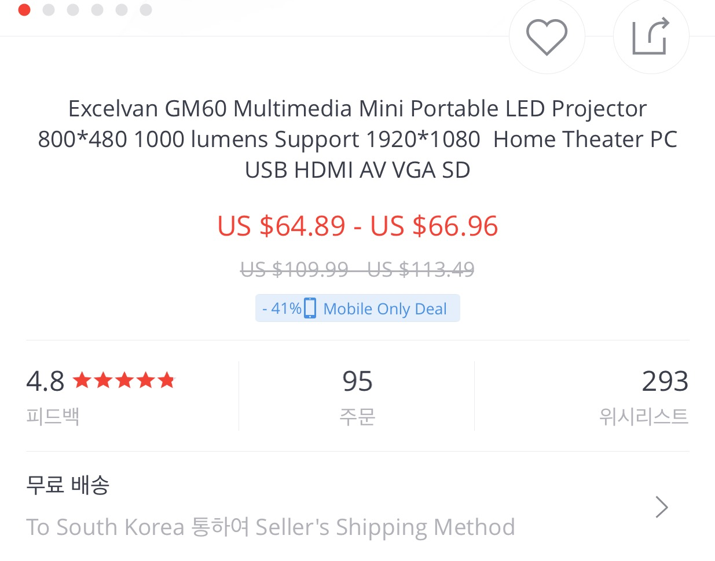715x561 pixels.
Task: Open the Excelvan GM60 product title
Action: [x=357, y=139]
